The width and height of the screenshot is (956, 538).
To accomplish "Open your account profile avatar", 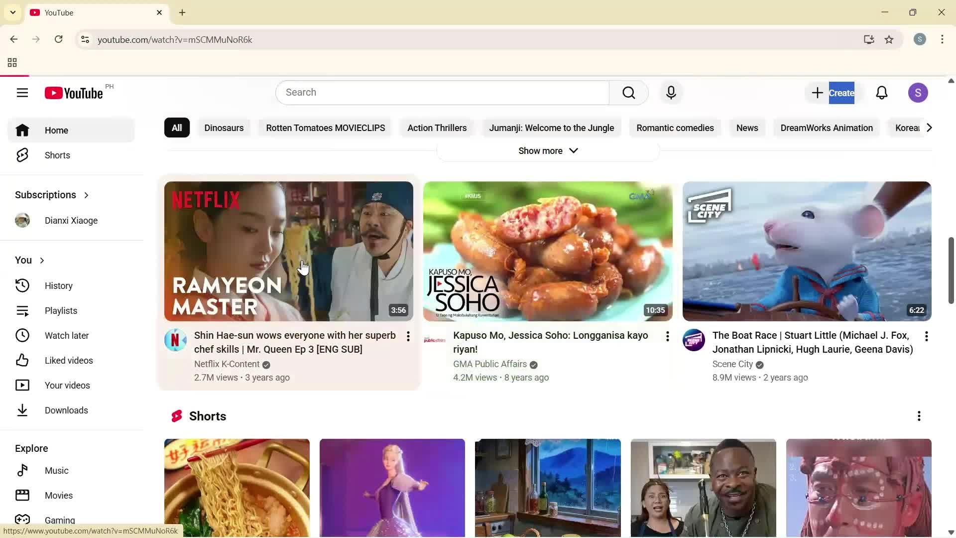I will click(x=918, y=93).
